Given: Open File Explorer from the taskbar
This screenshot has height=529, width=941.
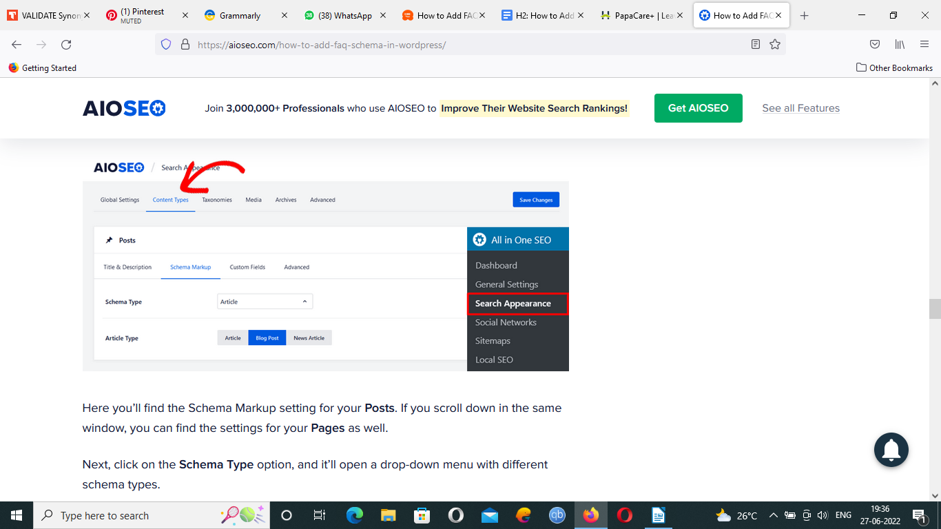Looking at the screenshot, I should click(388, 515).
